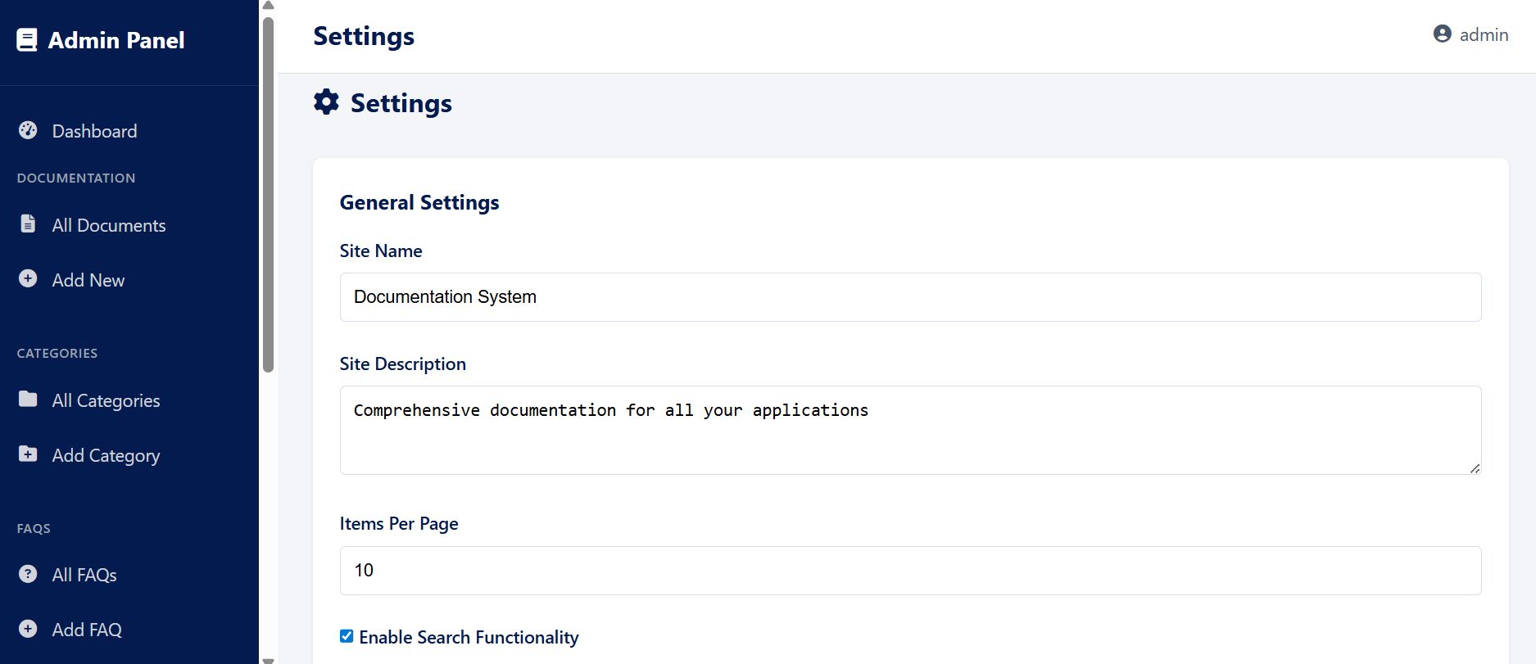Focus the Items Per Page field

910,571
